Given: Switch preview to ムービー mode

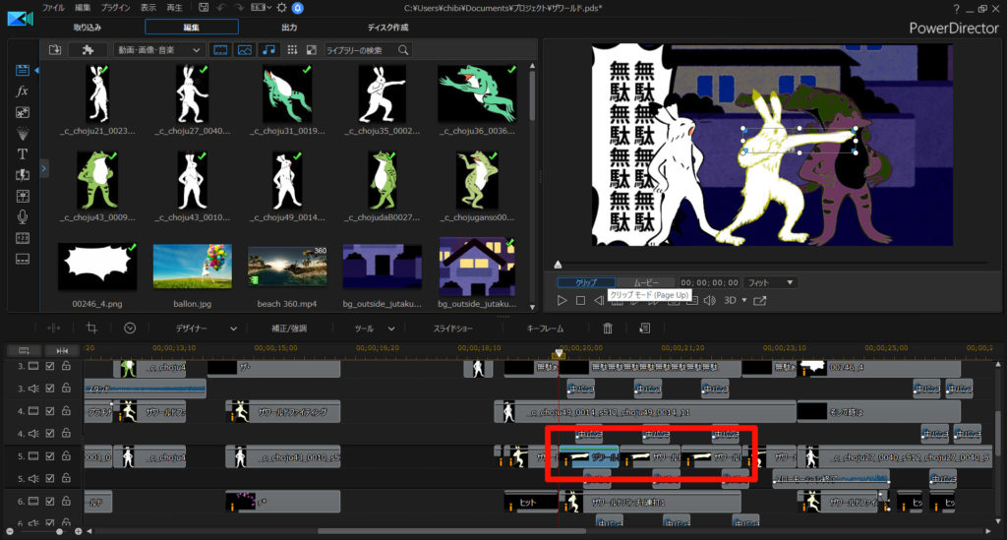Looking at the screenshot, I should (645, 282).
